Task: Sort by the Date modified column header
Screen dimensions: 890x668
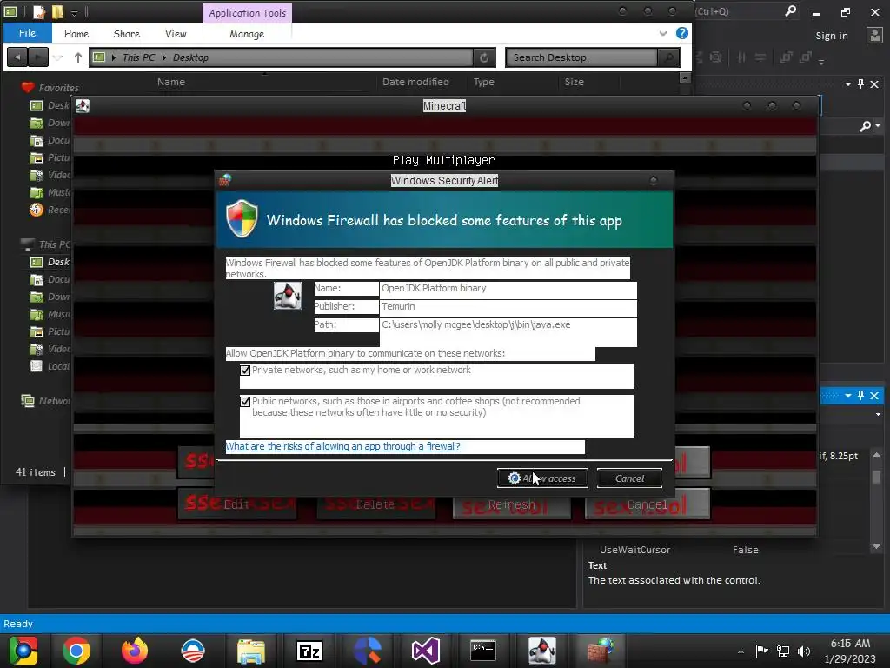Action: (x=415, y=82)
